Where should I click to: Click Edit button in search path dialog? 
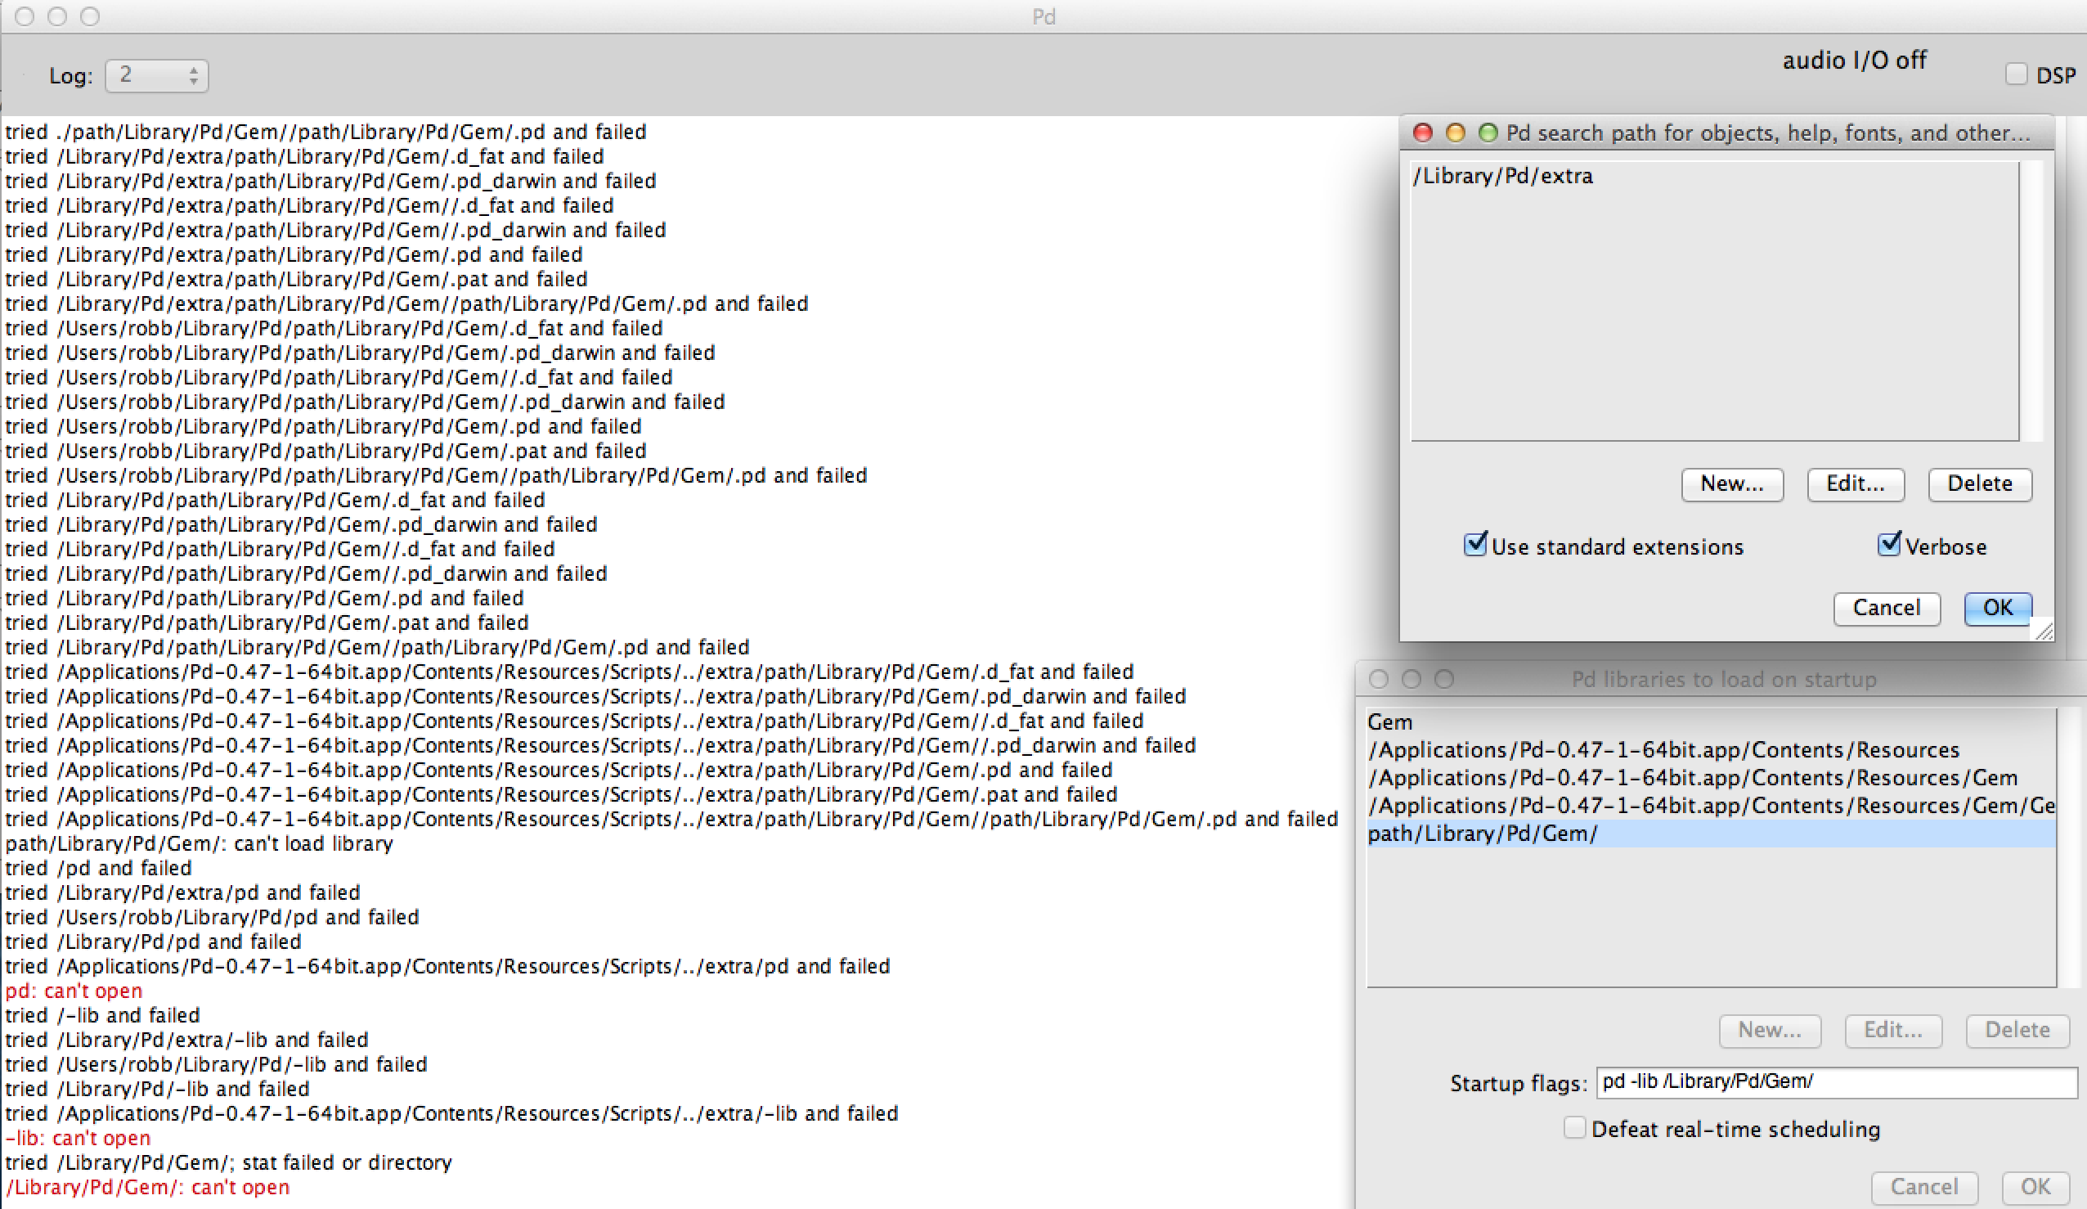tap(1858, 482)
